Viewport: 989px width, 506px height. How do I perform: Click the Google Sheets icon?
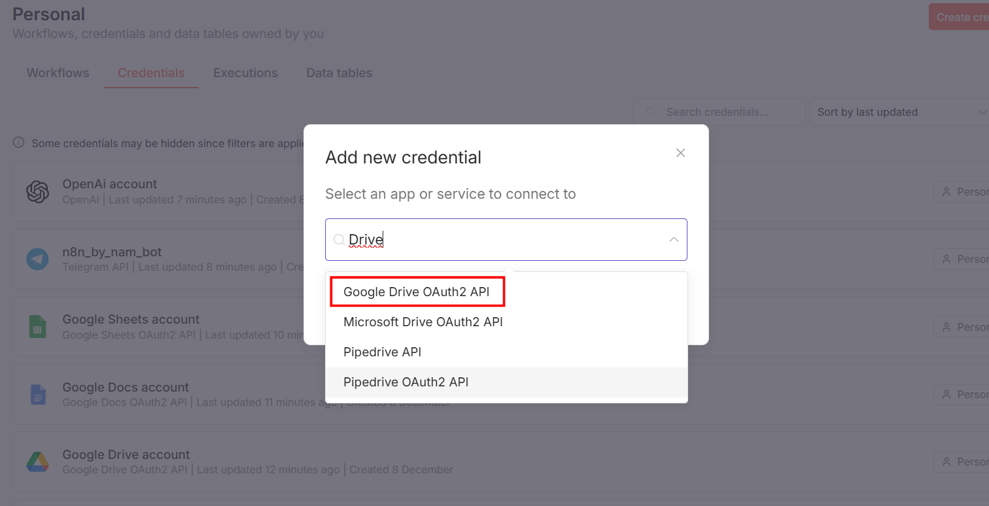(x=37, y=326)
